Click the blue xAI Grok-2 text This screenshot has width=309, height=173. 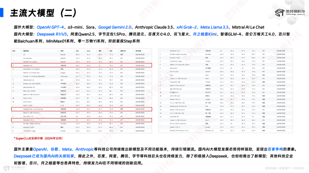(x=187, y=27)
